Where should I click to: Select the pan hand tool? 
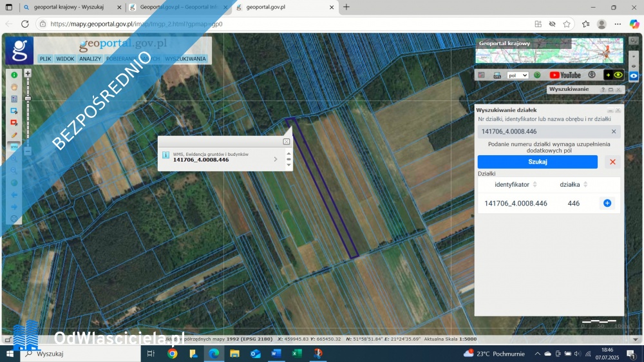coord(14,87)
